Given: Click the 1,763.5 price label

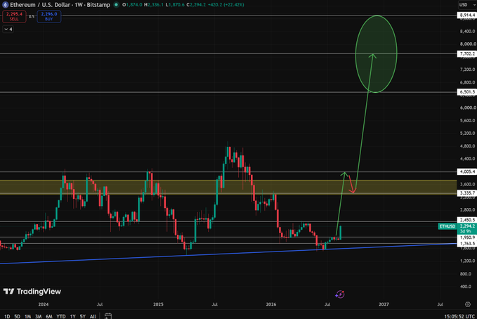Looking at the screenshot, I should (467, 244).
